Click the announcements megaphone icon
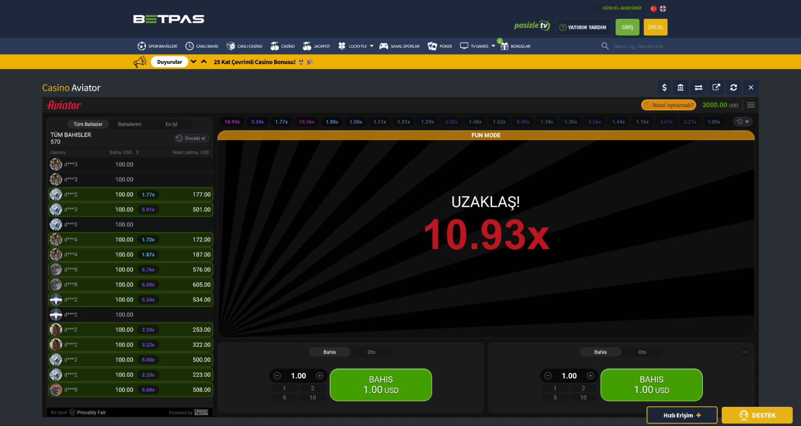The image size is (801, 426). coord(140,62)
